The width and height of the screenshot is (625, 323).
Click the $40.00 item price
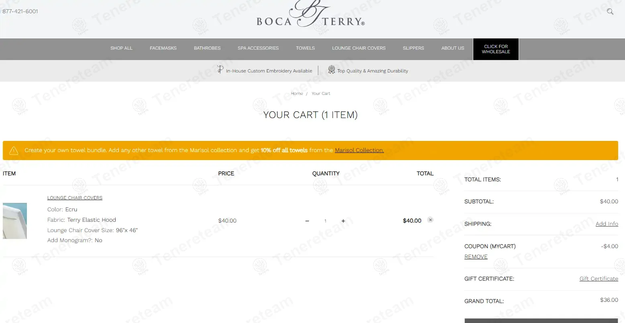(x=227, y=221)
